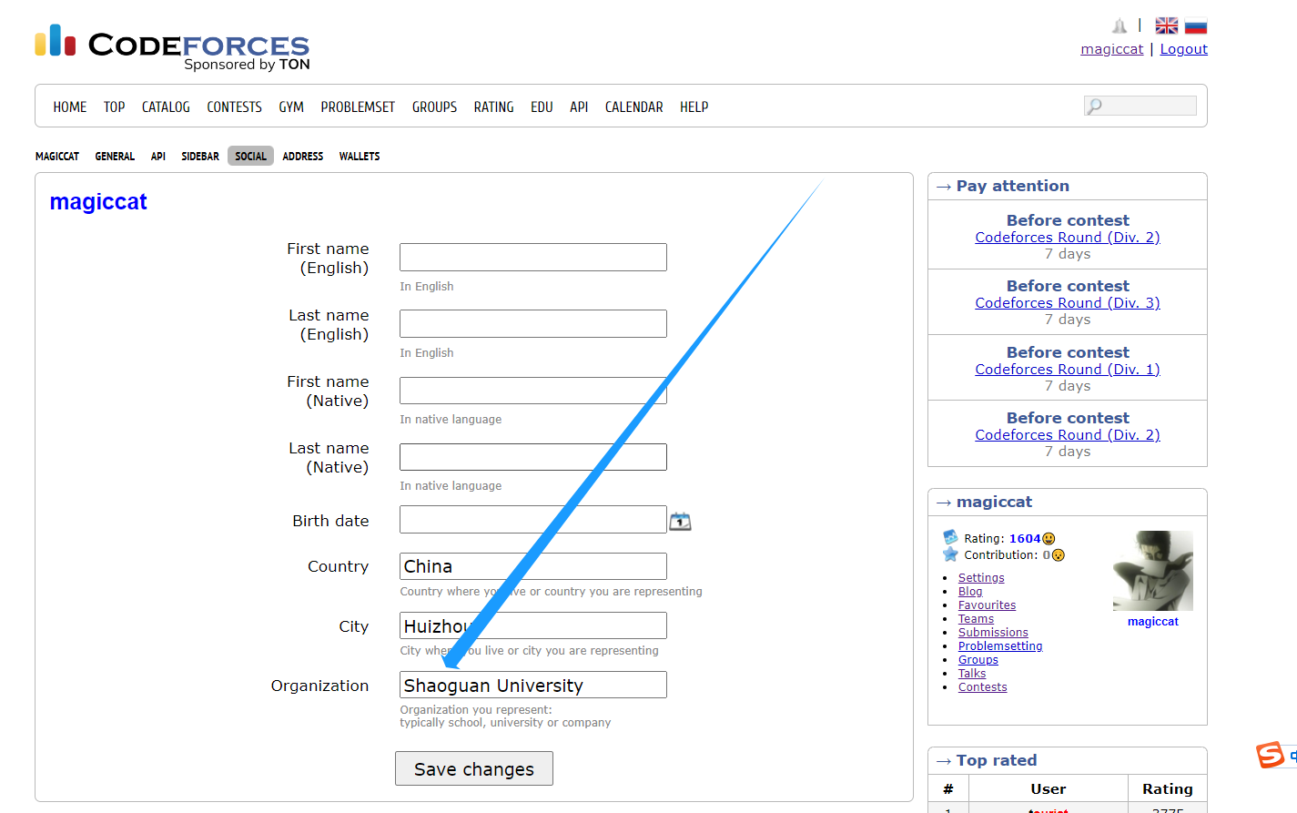
Task: Open the Blog link in the sidebar
Action: coord(970,592)
